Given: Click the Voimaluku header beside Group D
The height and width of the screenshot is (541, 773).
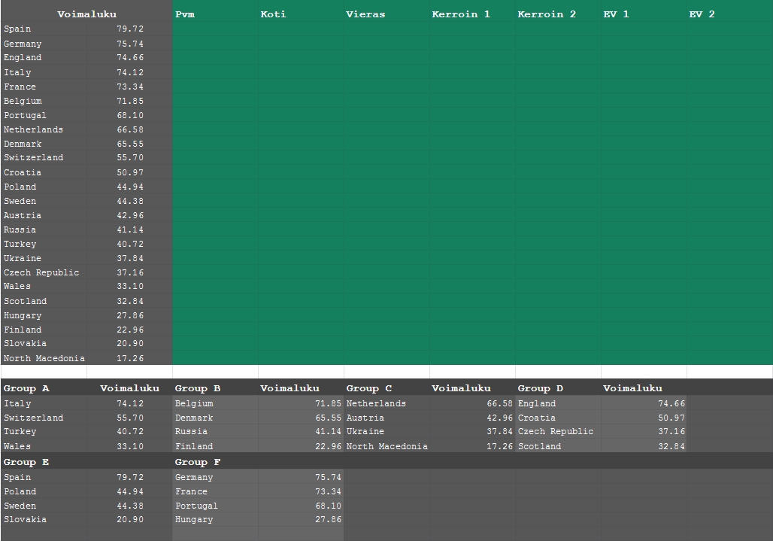Looking at the screenshot, I should coord(643,388).
